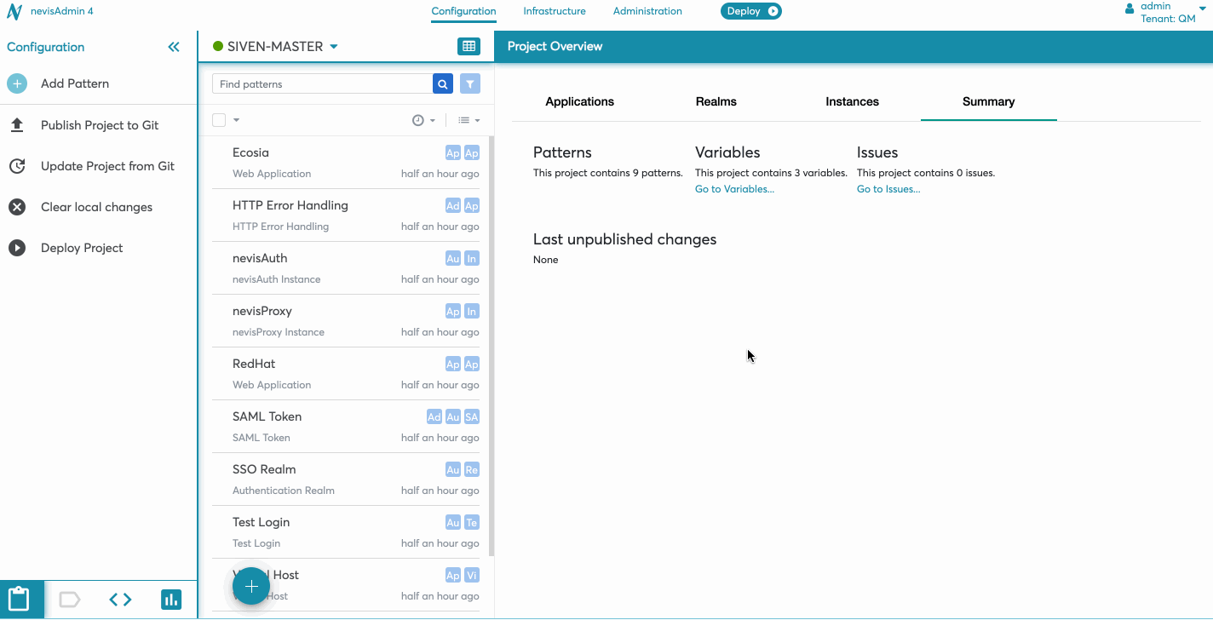Open the selection options caret next to checkbox

(x=236, y=120)
